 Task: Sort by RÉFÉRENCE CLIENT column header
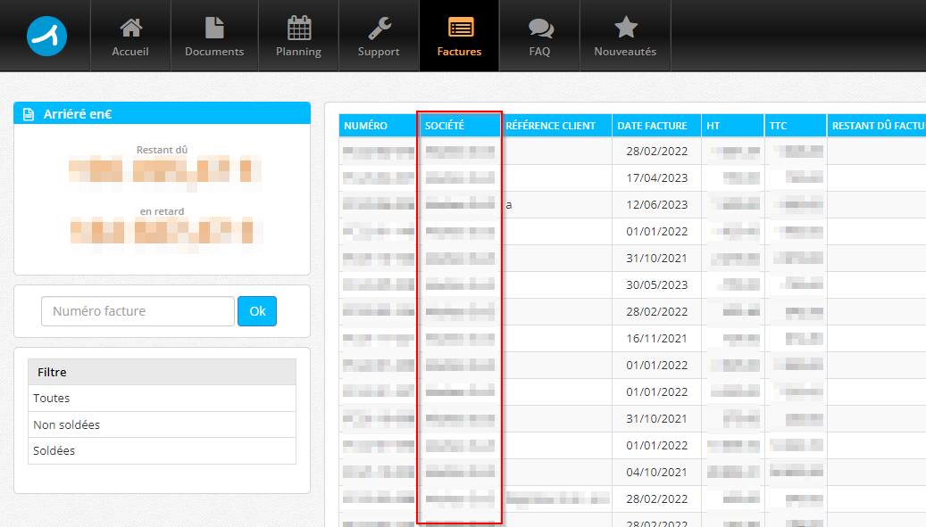[x=550, y=126]
